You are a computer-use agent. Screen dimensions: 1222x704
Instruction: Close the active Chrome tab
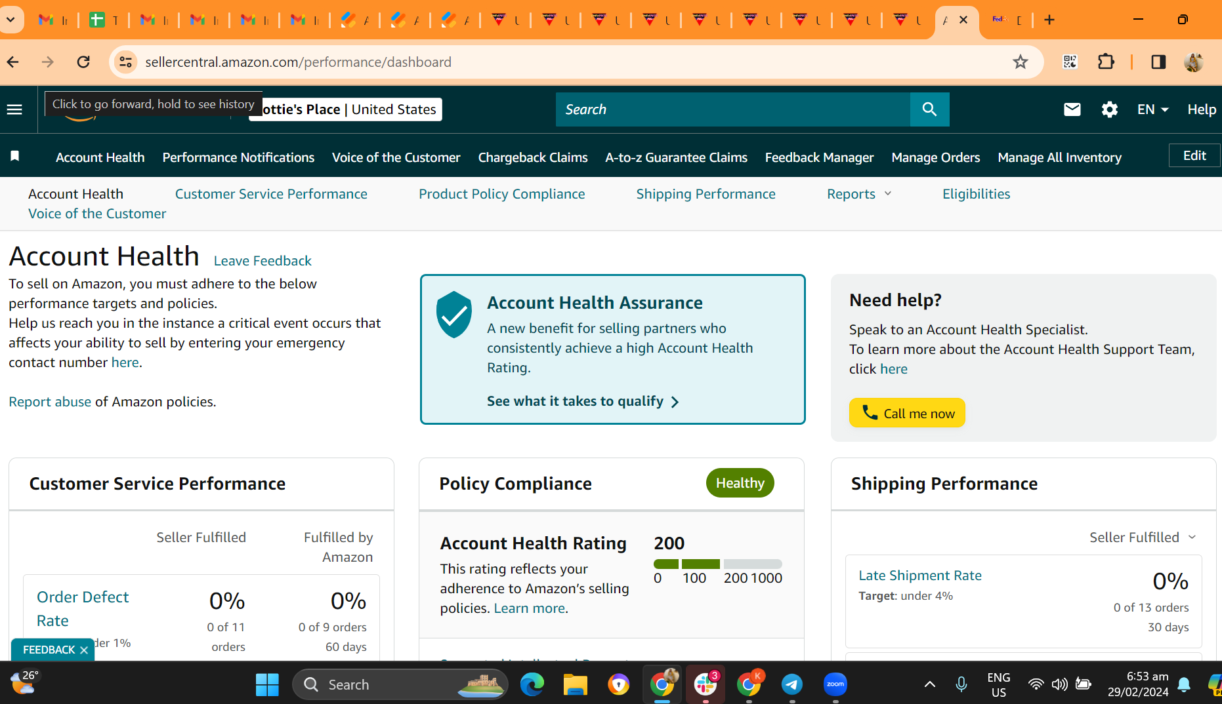click(963, 20)
